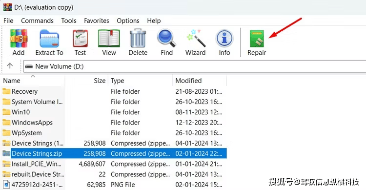Open the Commands menu
The height and width of the screenshot is (190, 366).
coord(38,21)
